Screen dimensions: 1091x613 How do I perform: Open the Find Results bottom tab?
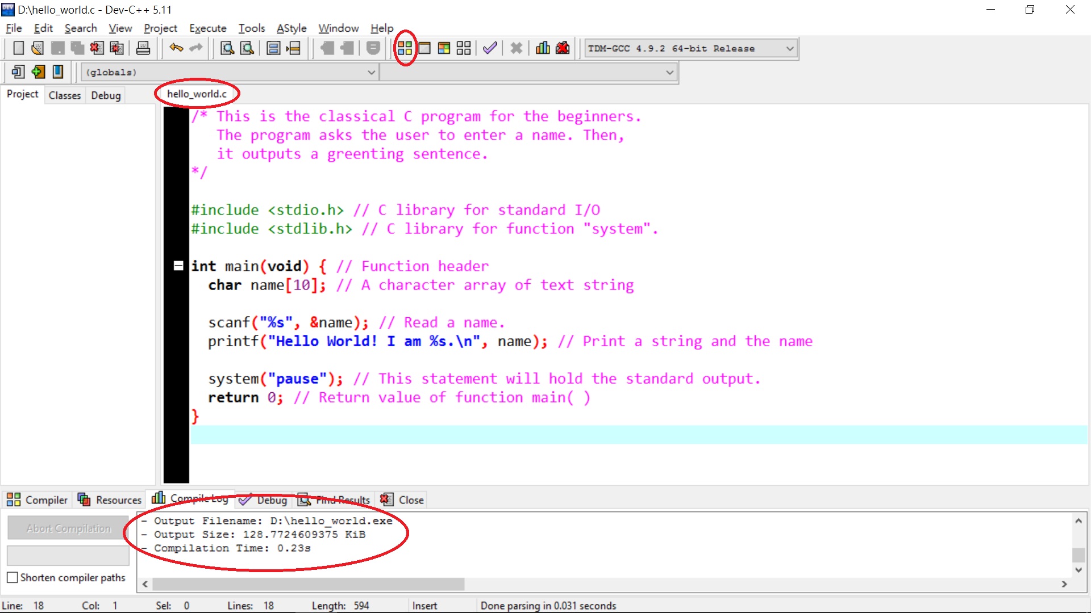point(335,499)
